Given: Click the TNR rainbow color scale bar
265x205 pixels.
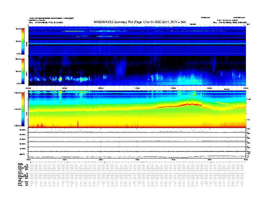Looking at the screenshot, I should [23, 109].
